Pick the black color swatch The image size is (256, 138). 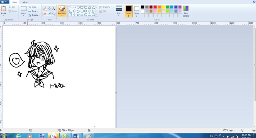click(x=143, y=7)
